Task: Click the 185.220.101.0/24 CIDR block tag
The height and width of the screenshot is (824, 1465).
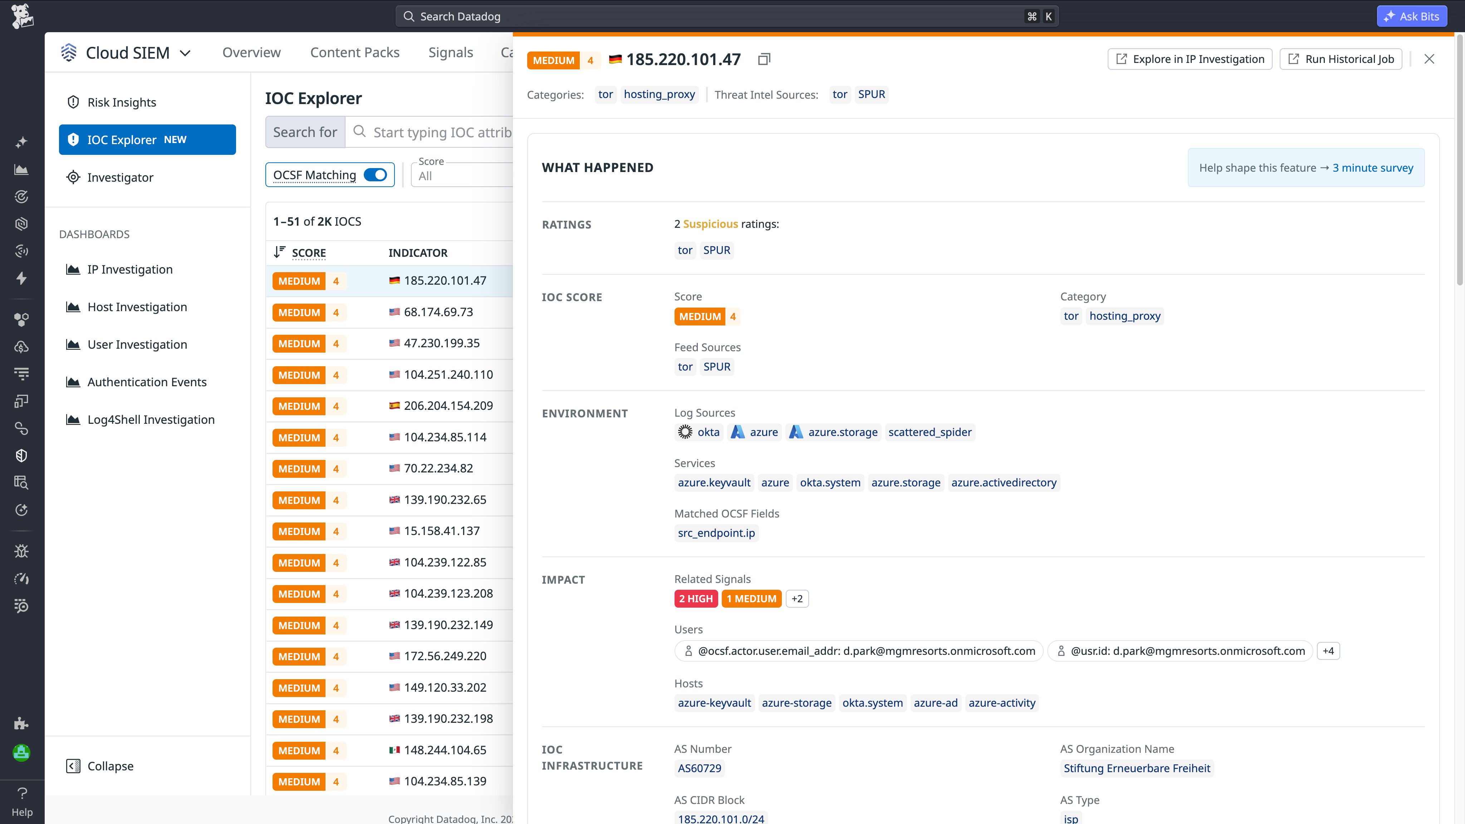Action: point(721,818)
